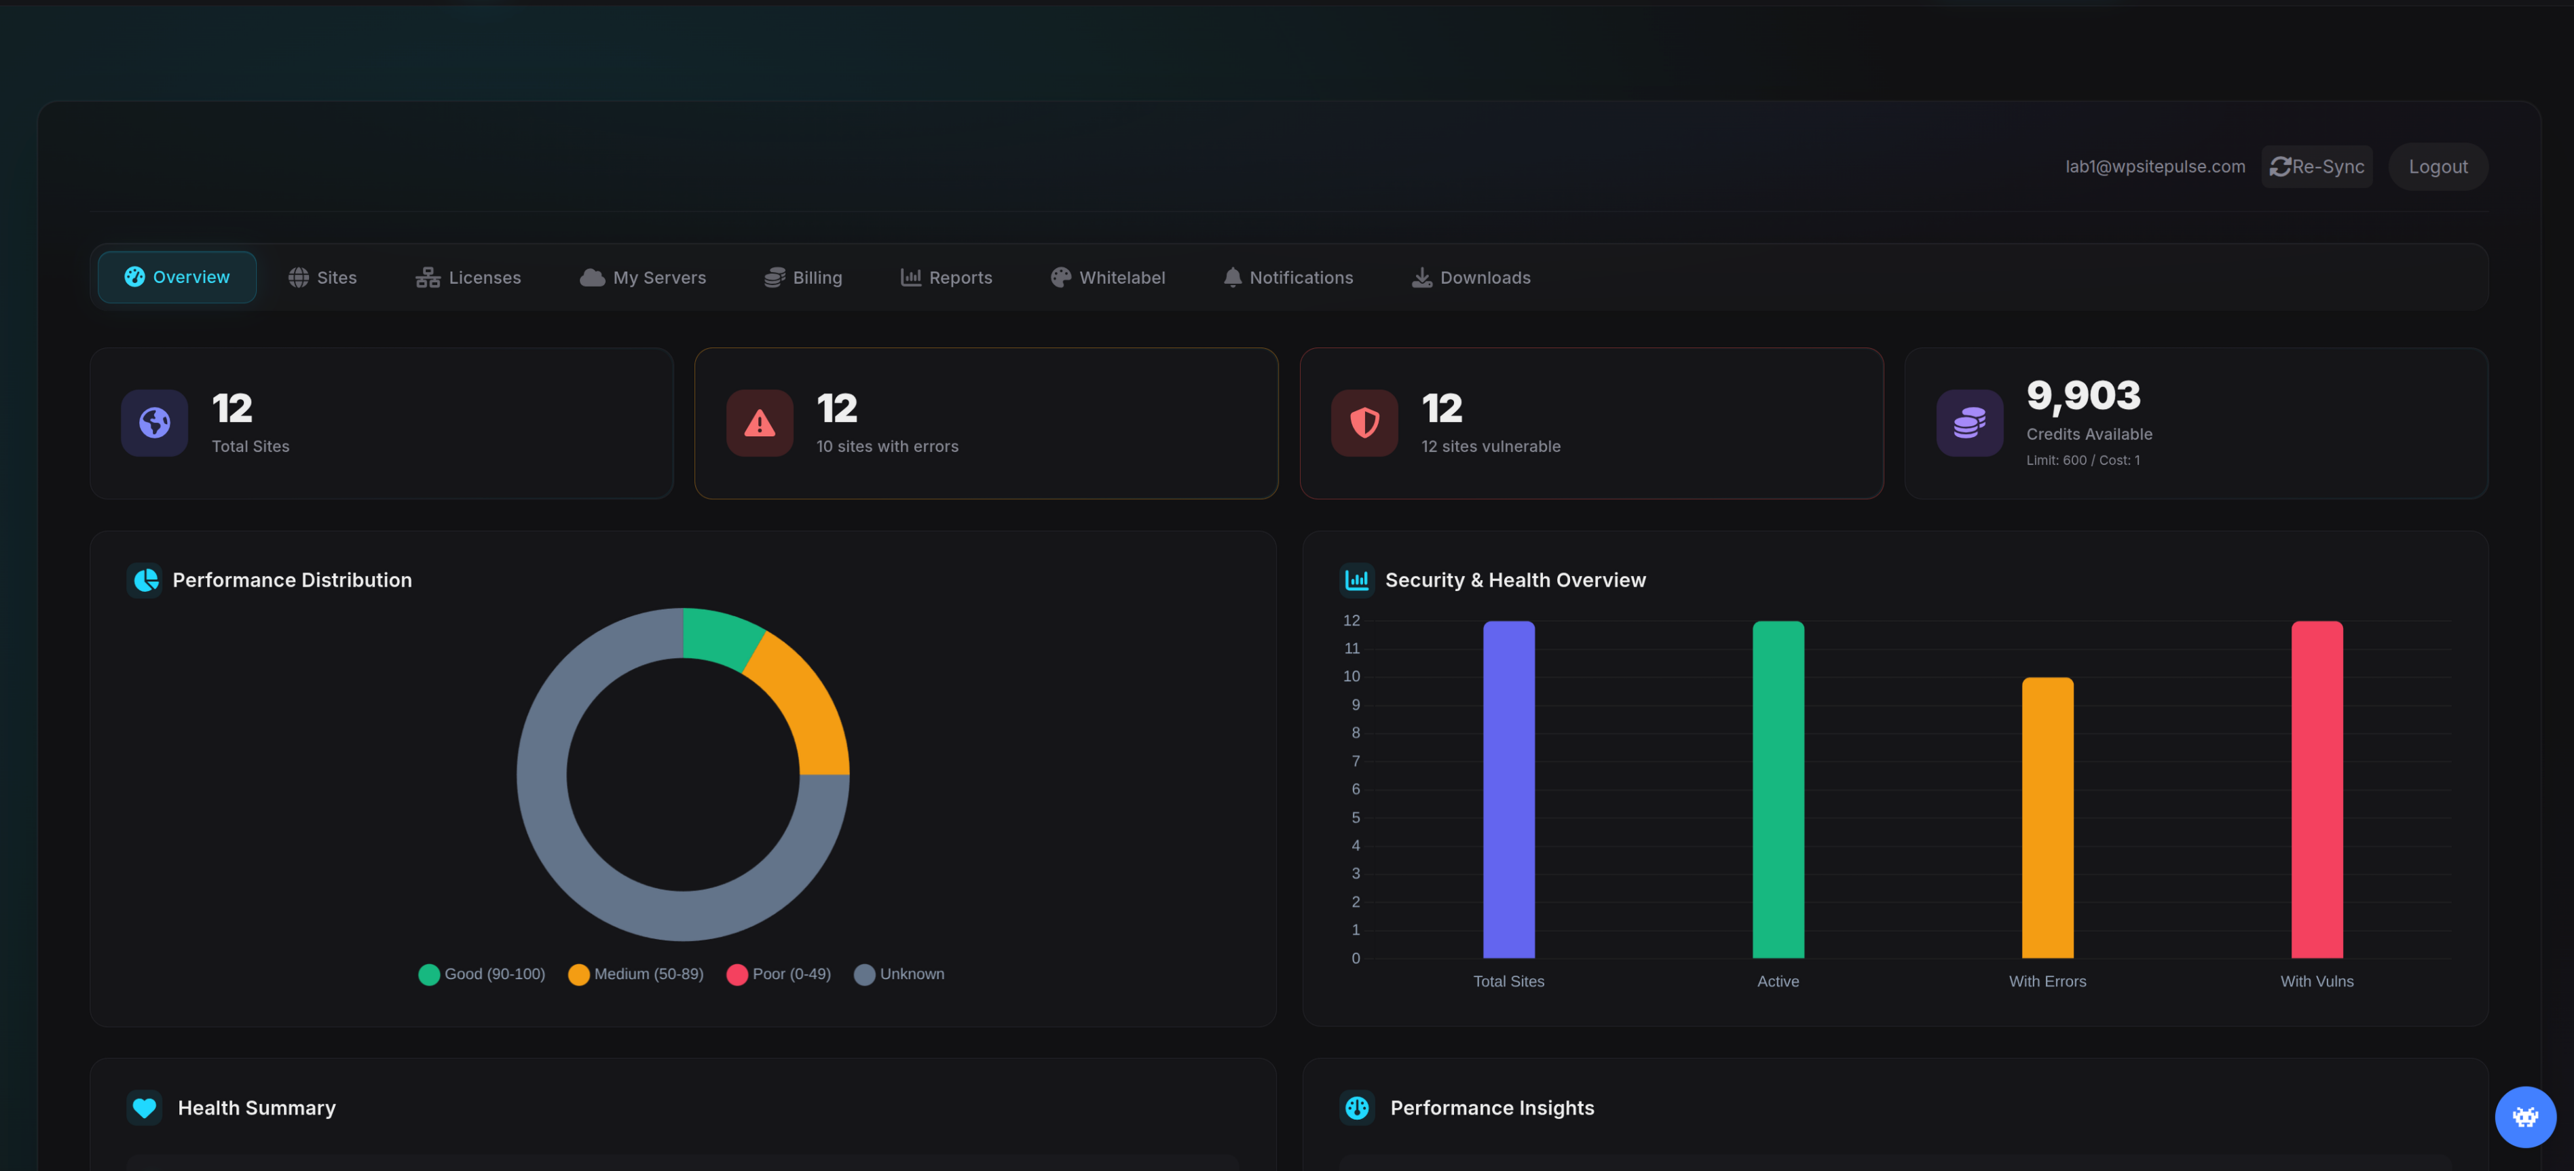
Task: Click the bell icon in Notifications tab
Action: (1232, 277)
